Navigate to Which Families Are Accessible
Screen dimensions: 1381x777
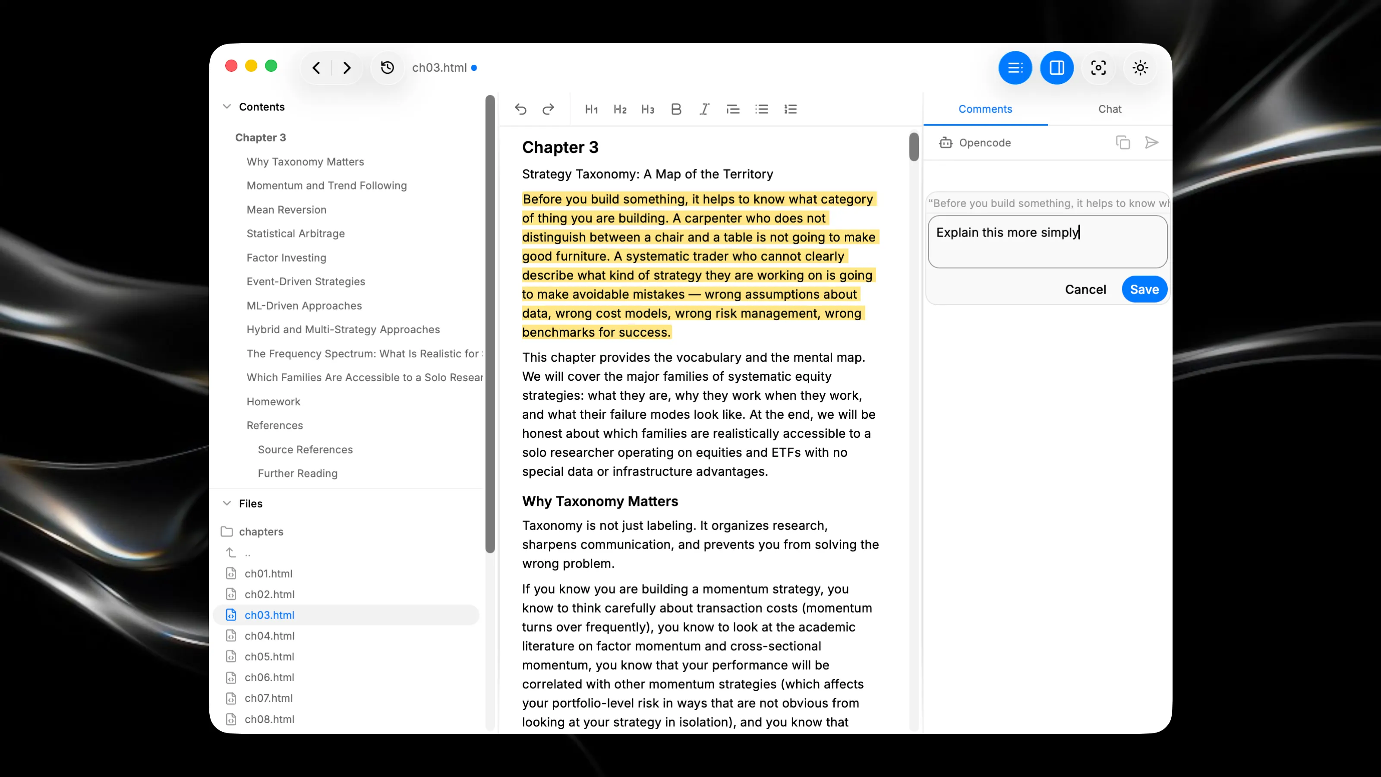tap(365, 378)
